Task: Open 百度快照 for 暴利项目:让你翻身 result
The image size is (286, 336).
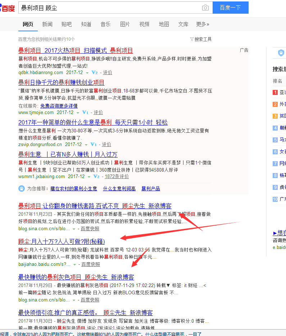Action: click(x=90, y=229)
